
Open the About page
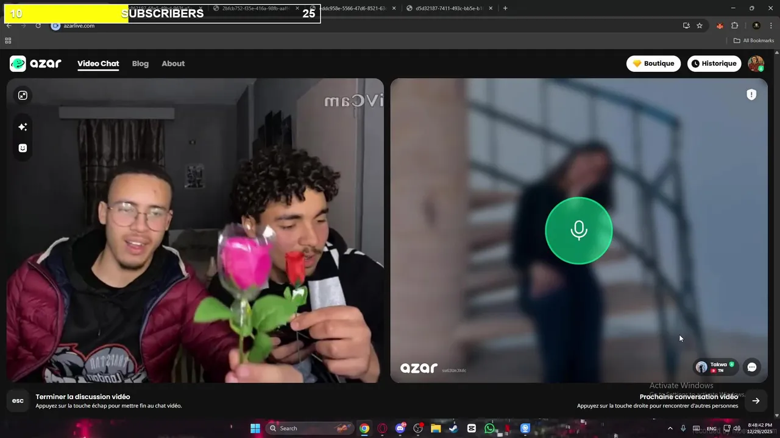[x=173, y=63]
